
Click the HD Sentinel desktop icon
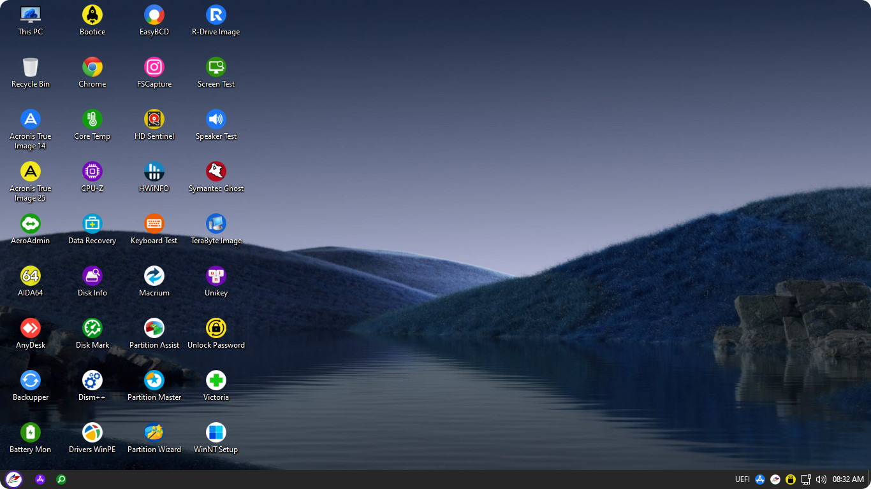154,120
